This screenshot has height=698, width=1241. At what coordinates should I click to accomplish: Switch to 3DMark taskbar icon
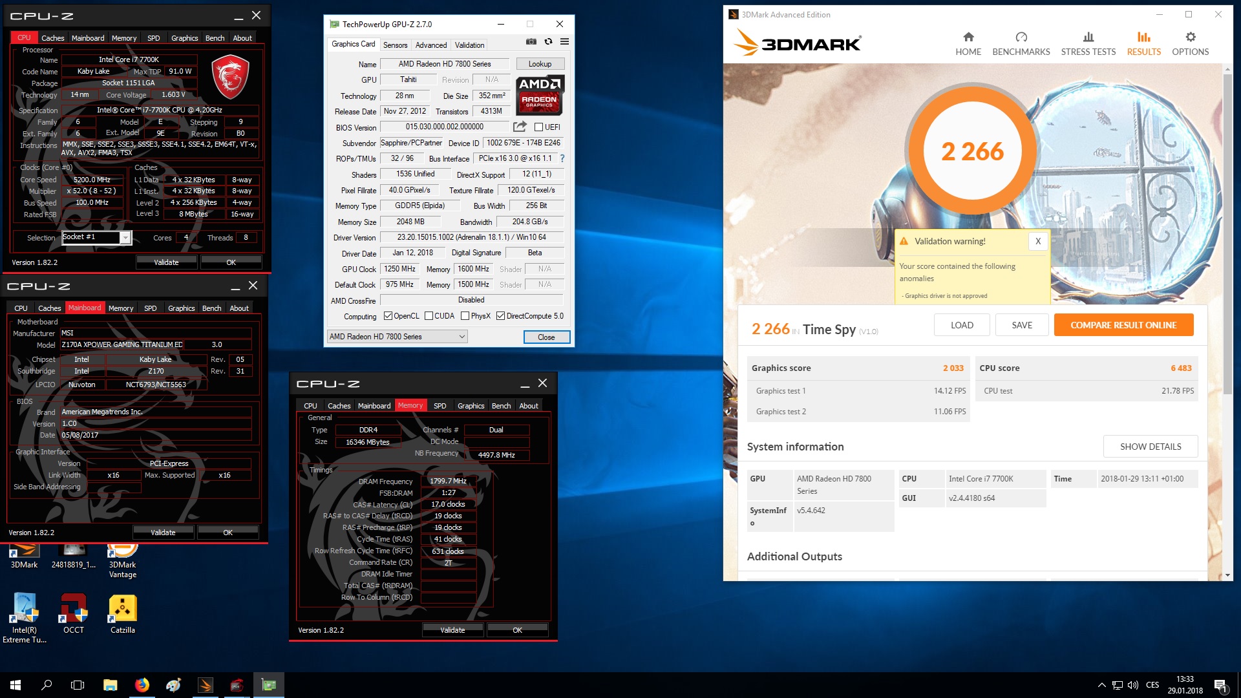[205, 685]
